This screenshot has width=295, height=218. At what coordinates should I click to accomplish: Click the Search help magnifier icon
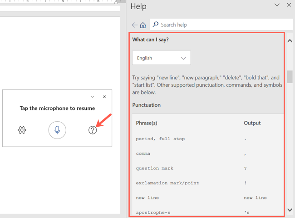[x=155, y=25]
